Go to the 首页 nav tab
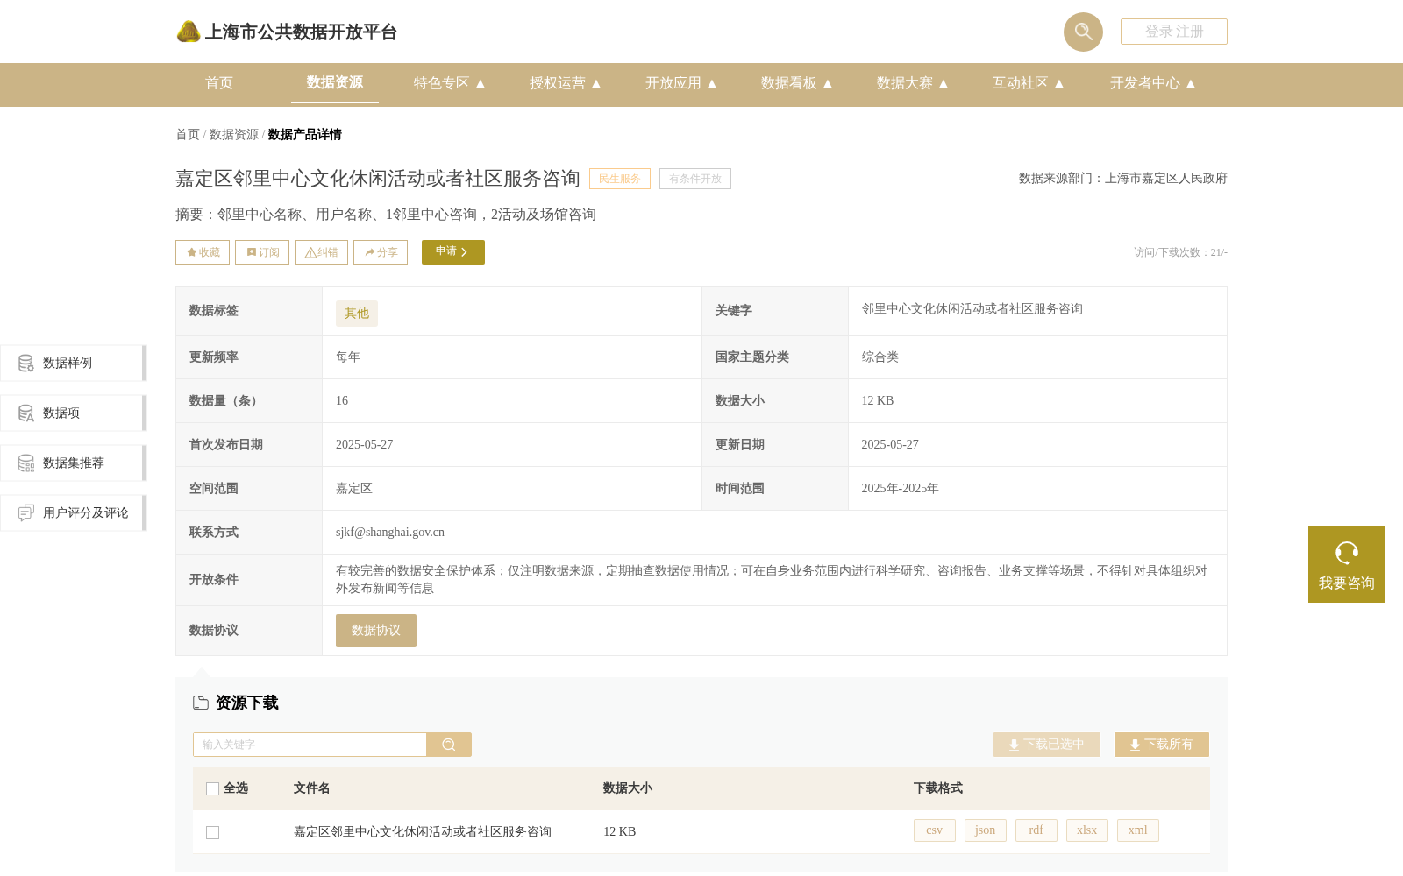 click(x=219, y=83)
